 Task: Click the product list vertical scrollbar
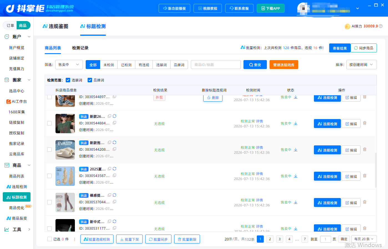pyautogui.click(x=376, y=170)
